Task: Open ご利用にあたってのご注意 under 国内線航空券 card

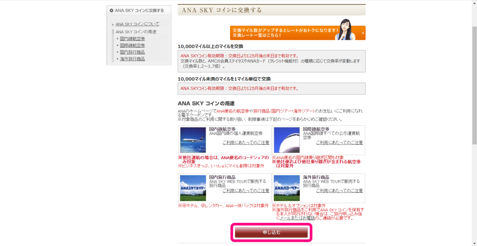Action: 246,143
